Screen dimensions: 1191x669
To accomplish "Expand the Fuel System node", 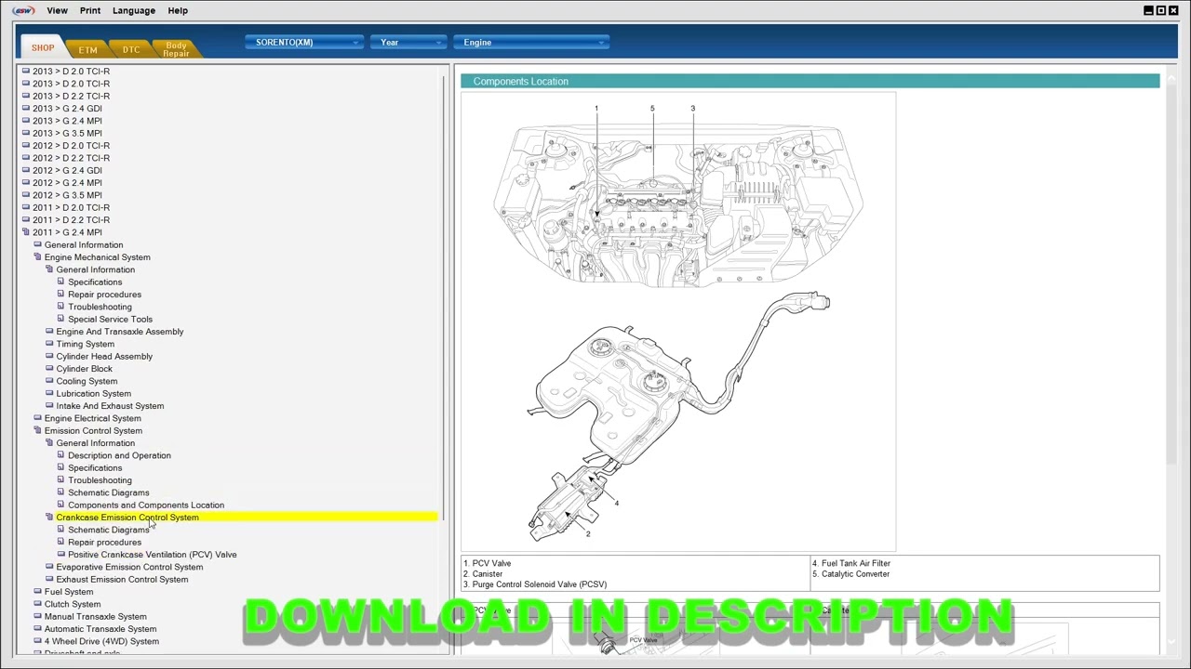I will (x=37, y=592).
